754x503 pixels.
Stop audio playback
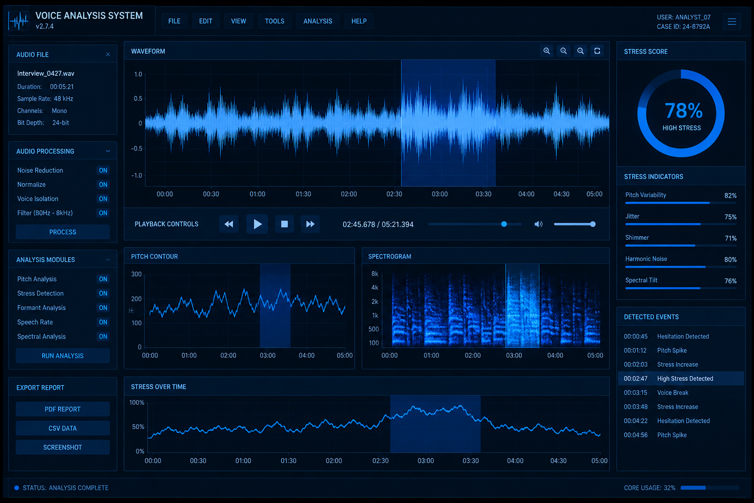[x=284, y=224]
